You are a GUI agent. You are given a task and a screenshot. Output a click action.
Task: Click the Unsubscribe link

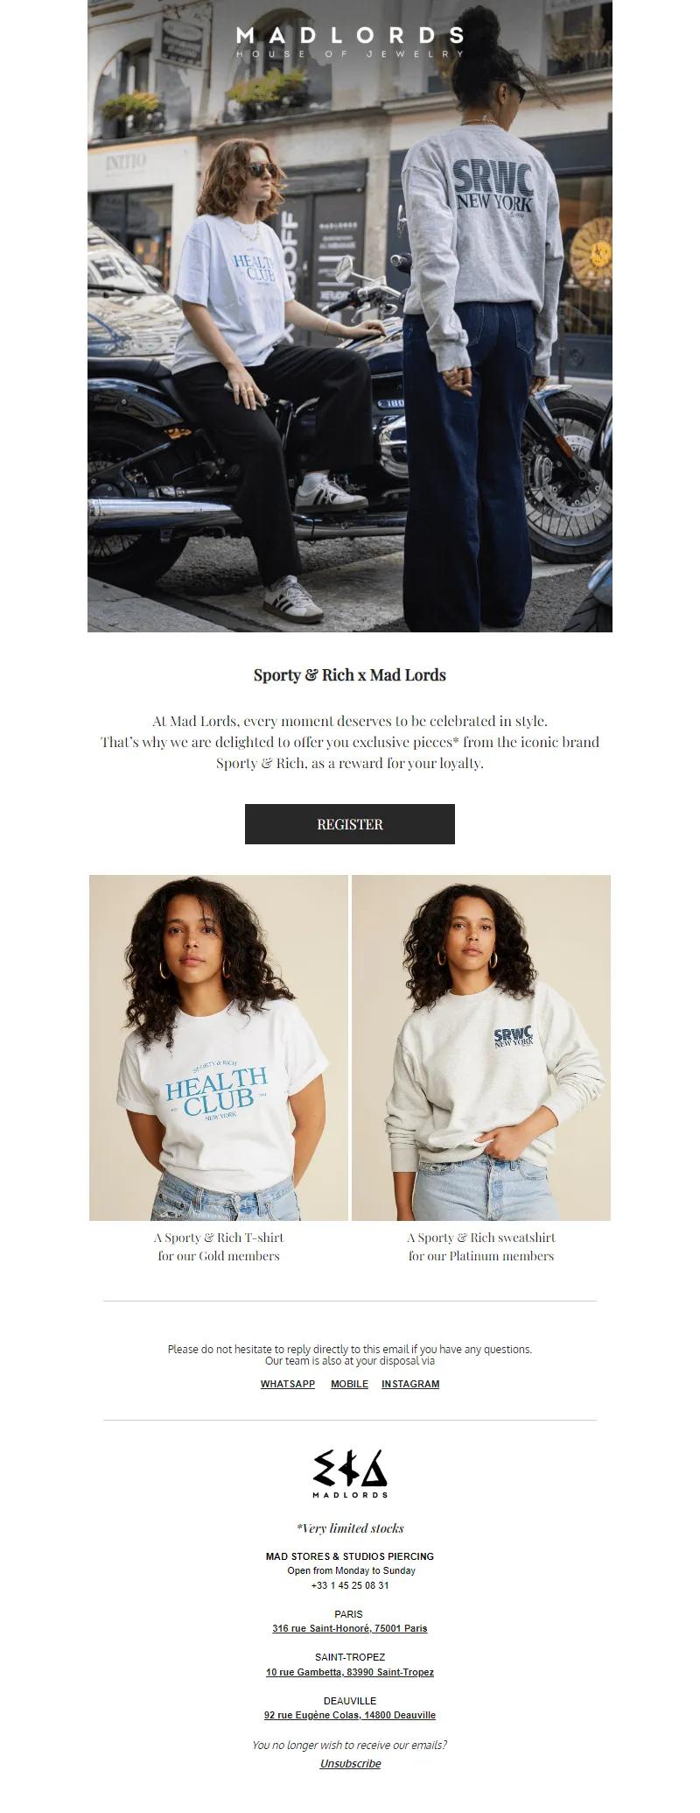350,1763
